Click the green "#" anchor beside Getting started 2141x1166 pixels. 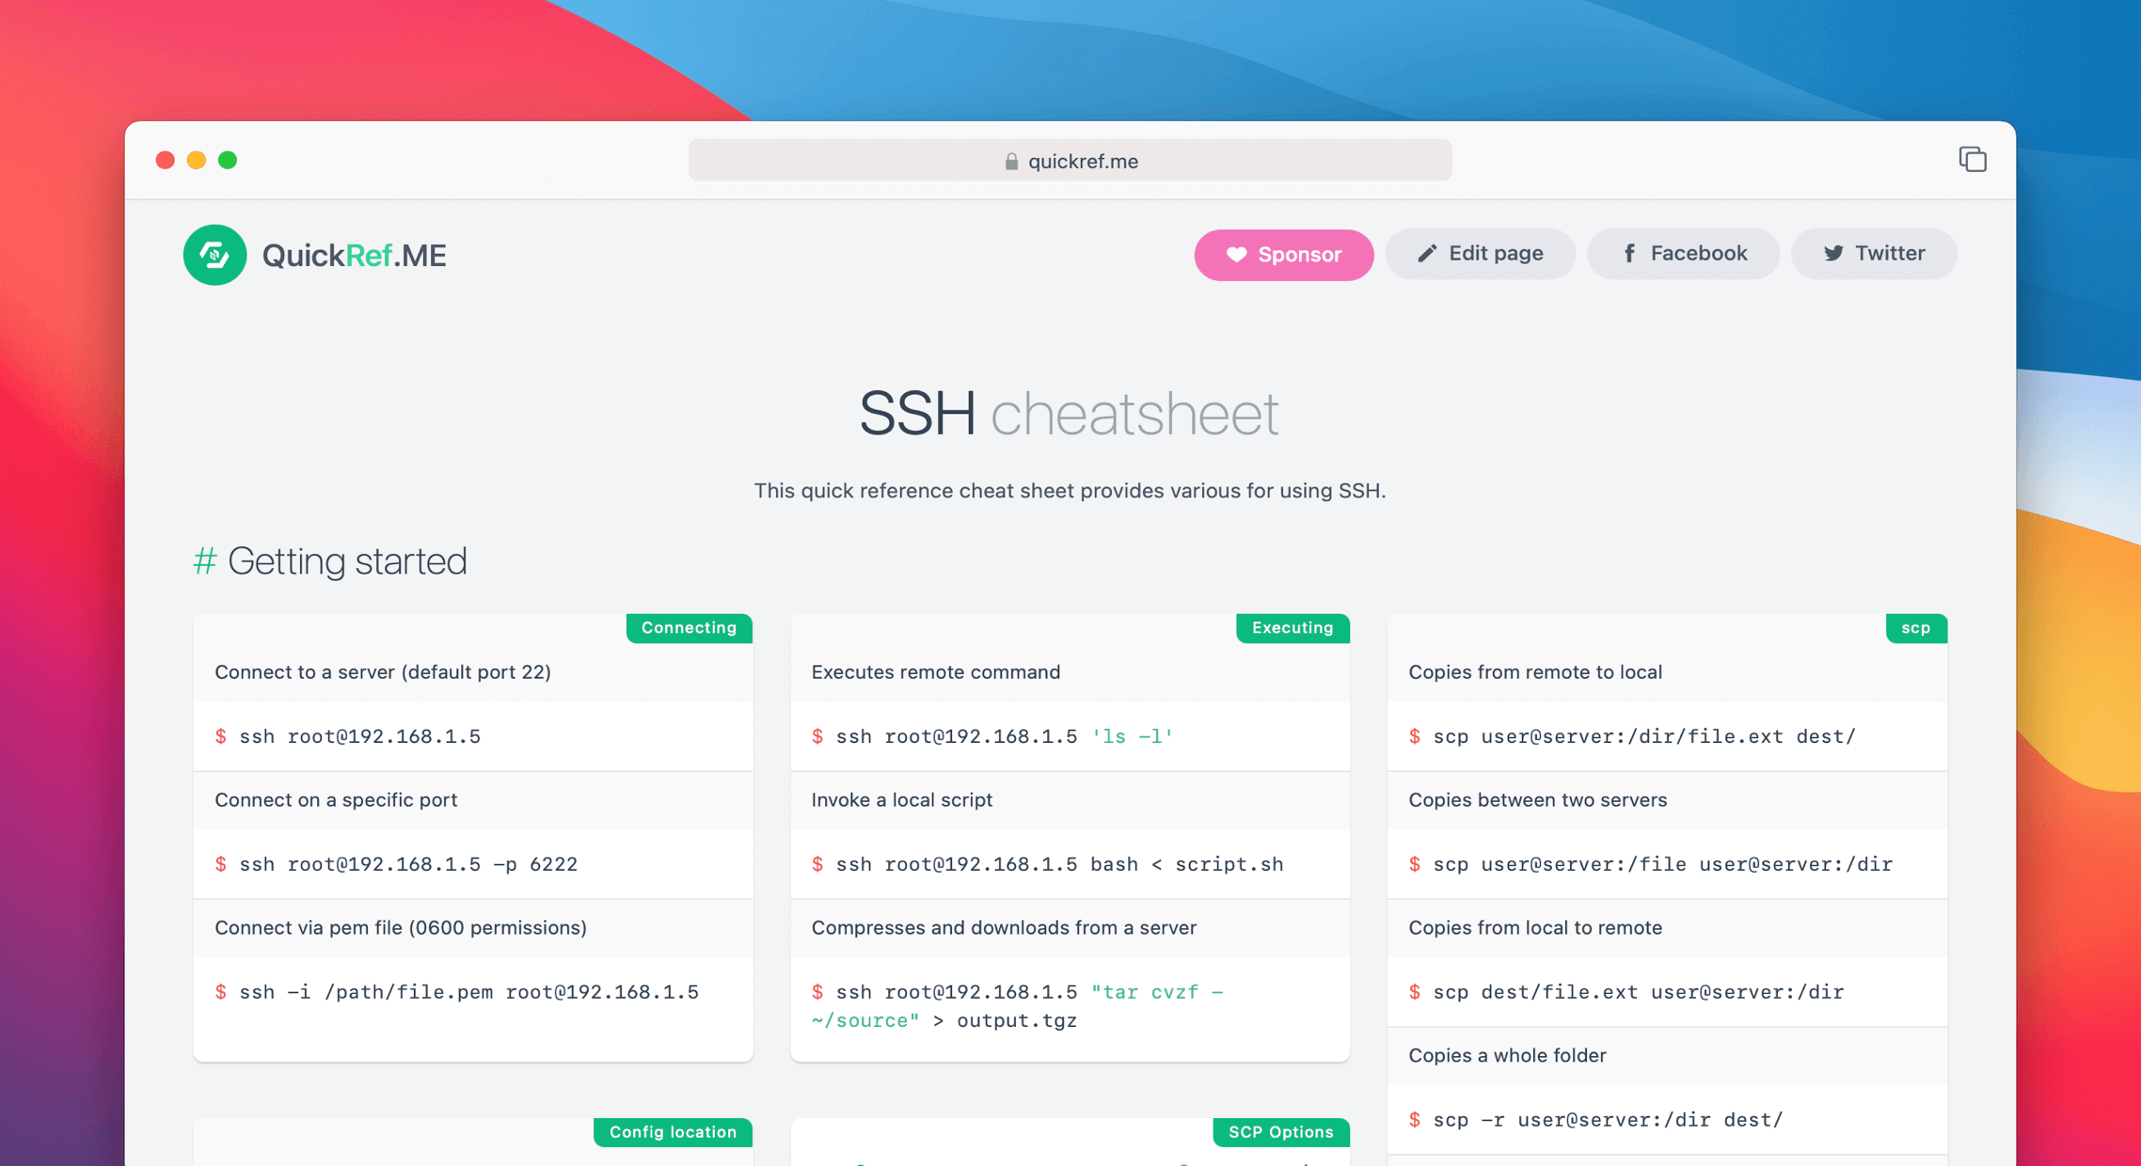tap(203, 561)
